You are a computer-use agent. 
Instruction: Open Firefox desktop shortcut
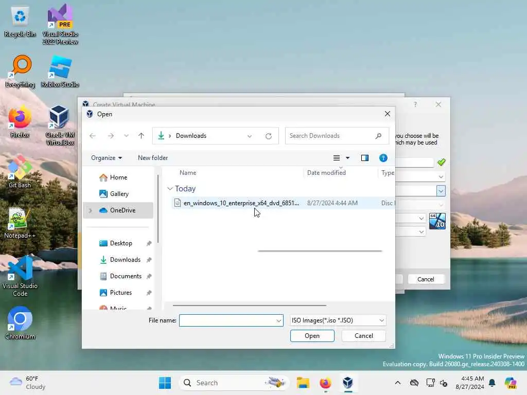tap(20, 122)
